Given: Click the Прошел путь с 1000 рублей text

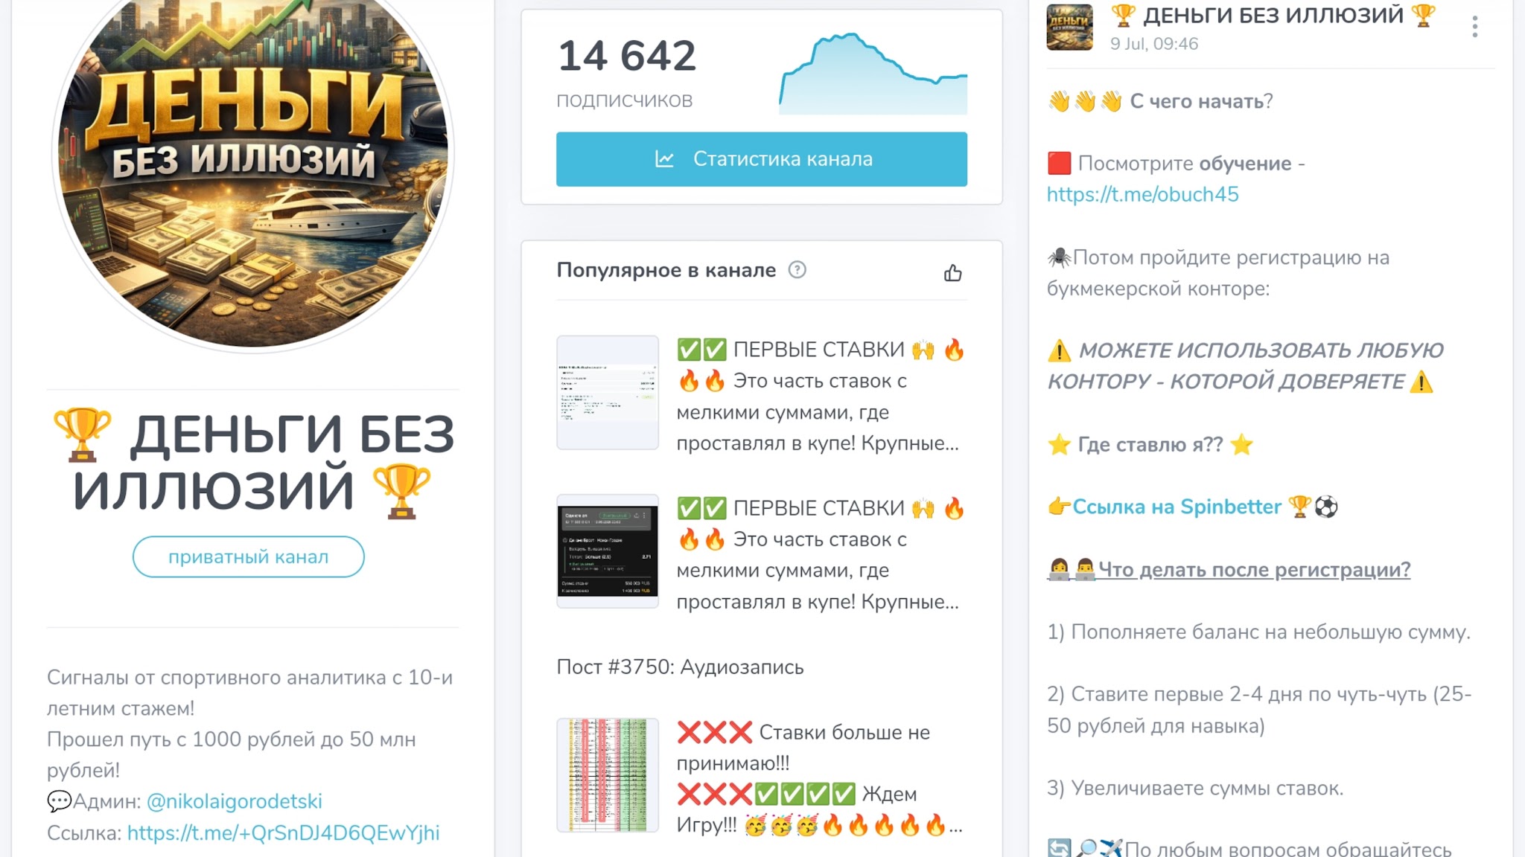Looking at the screenshot, I should point(232,754).
